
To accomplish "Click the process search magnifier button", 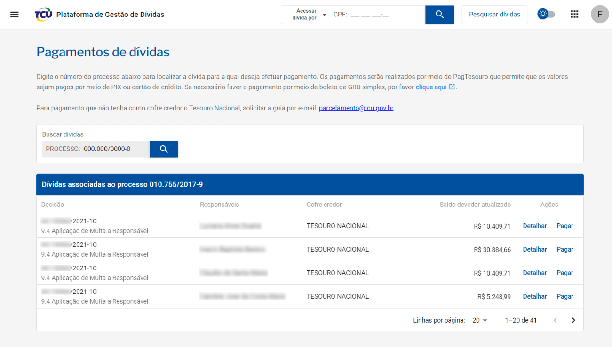I will (164, 149).
